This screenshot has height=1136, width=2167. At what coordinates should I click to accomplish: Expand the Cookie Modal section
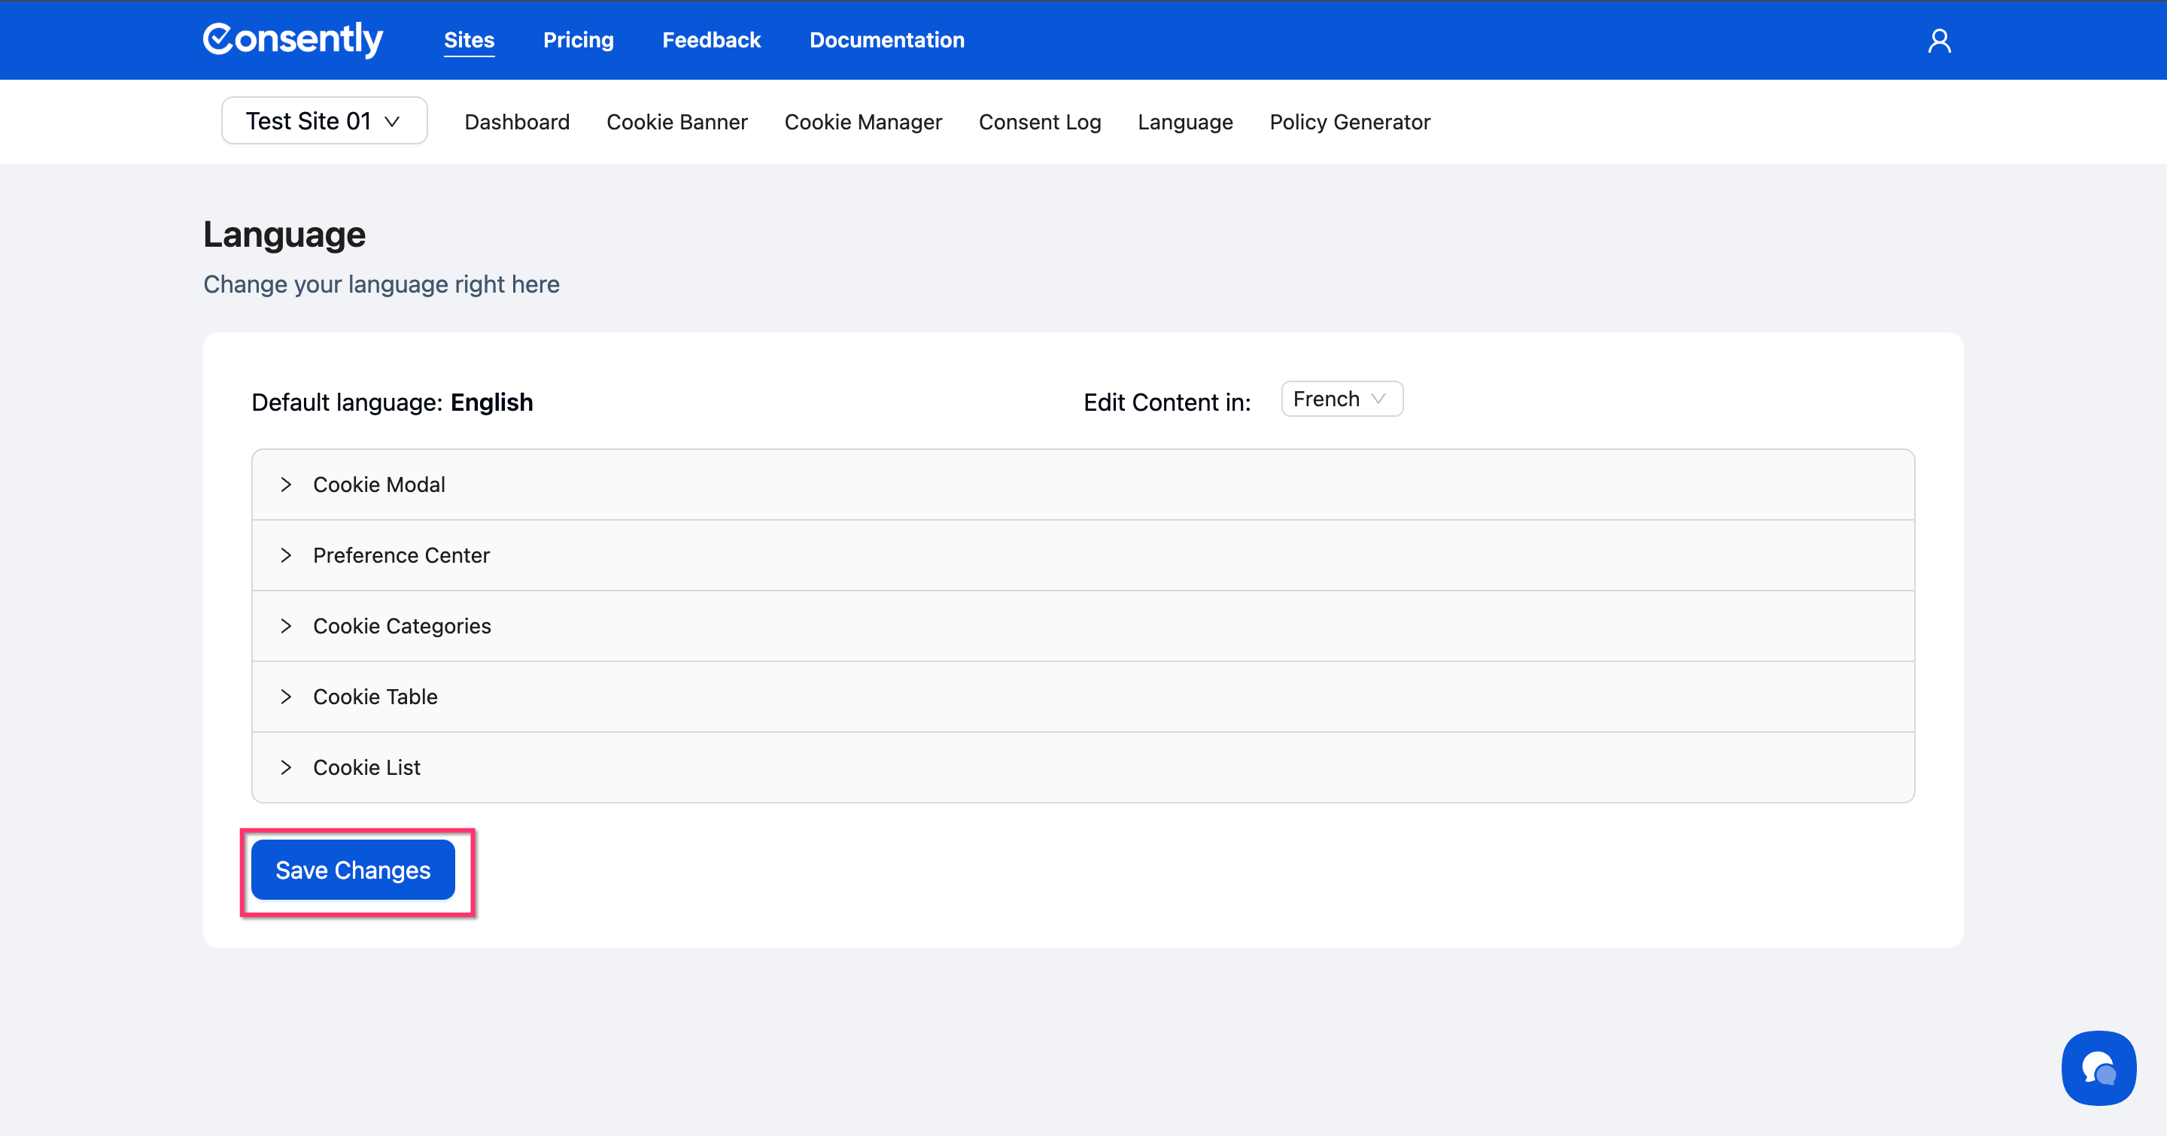[x=378, y=484]
